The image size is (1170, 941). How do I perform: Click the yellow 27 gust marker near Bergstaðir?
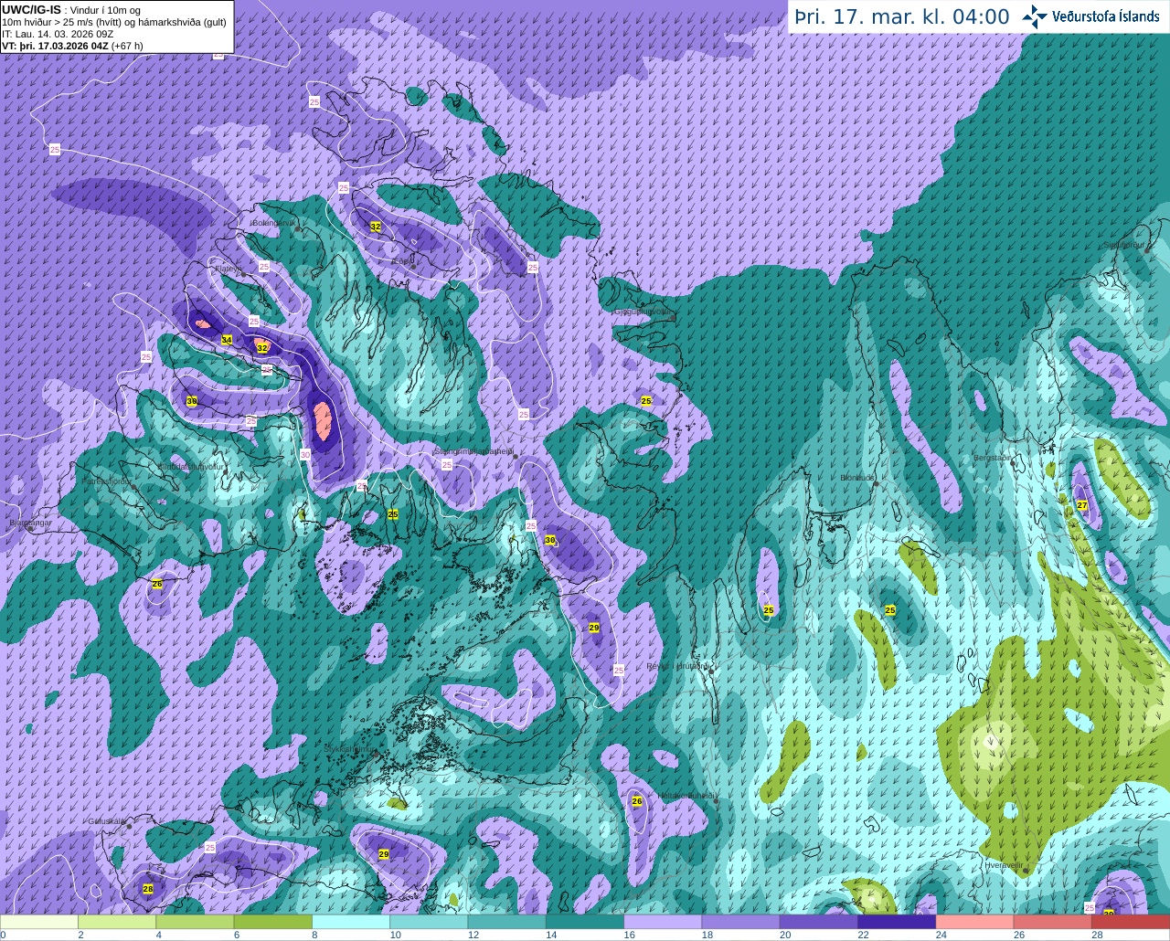pos(1082,505)
